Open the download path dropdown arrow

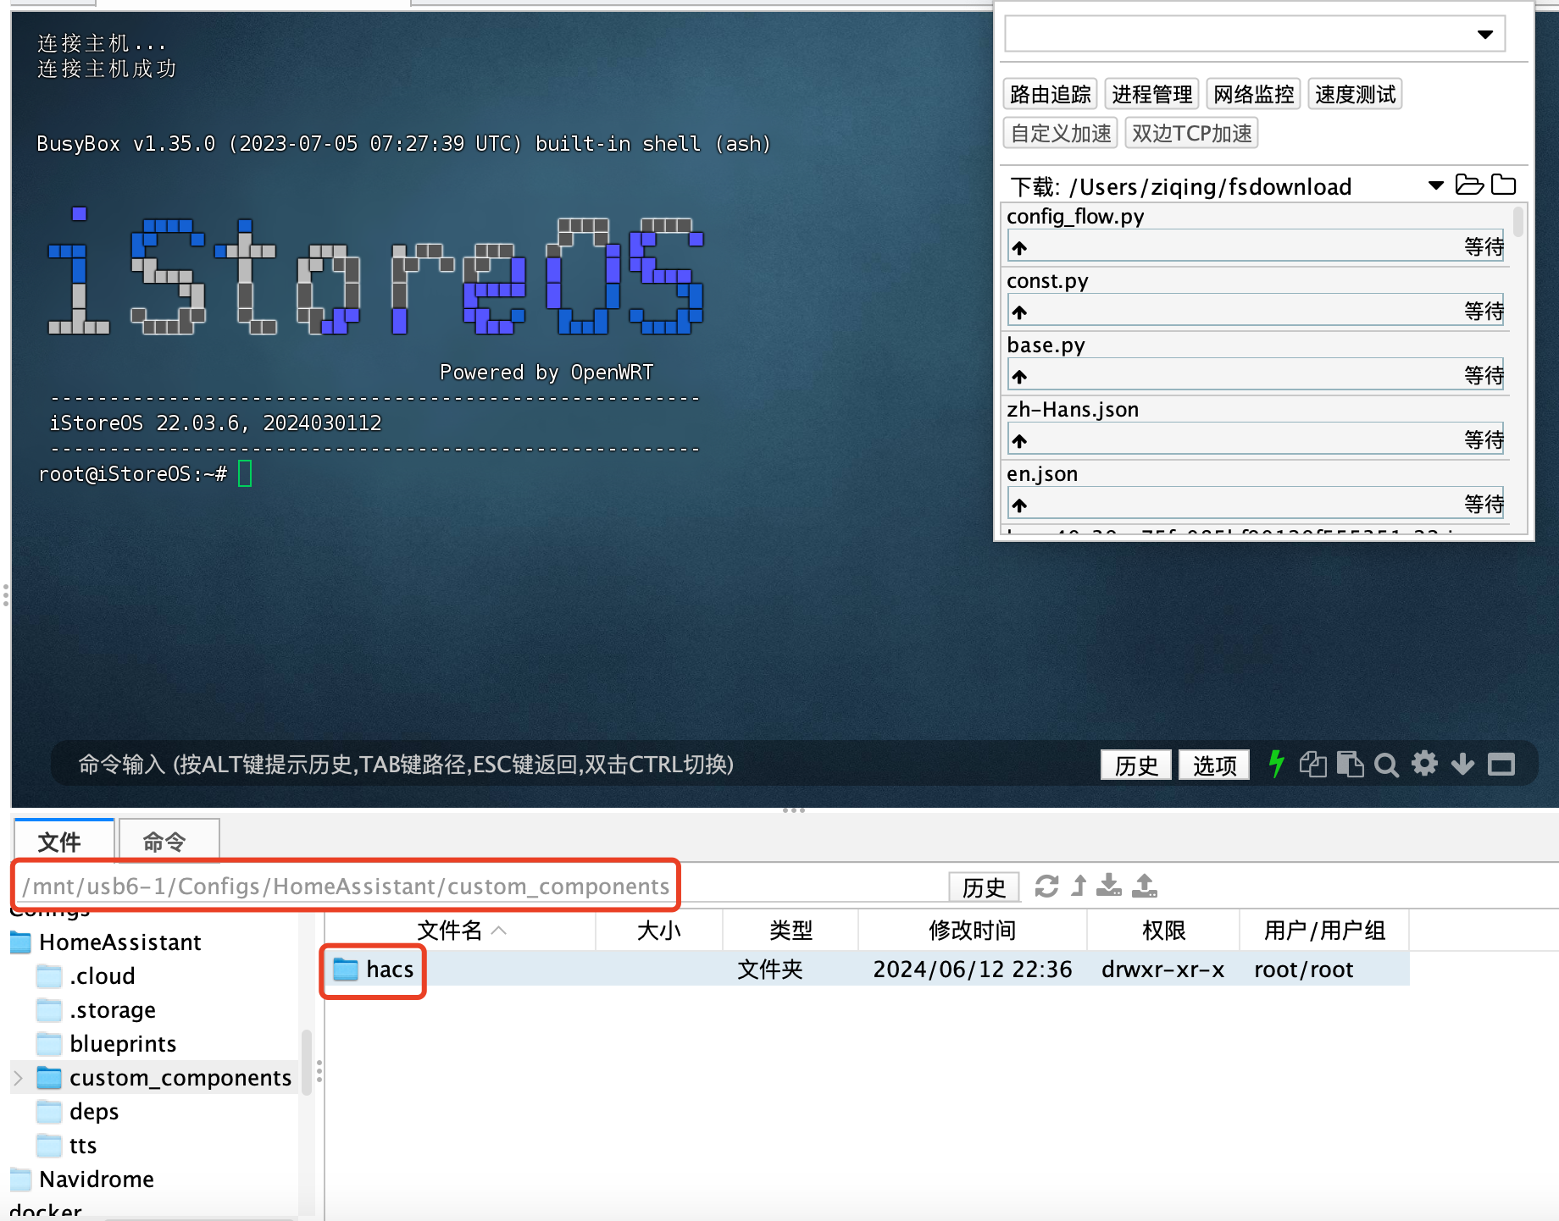click(x=1436, y=185)
